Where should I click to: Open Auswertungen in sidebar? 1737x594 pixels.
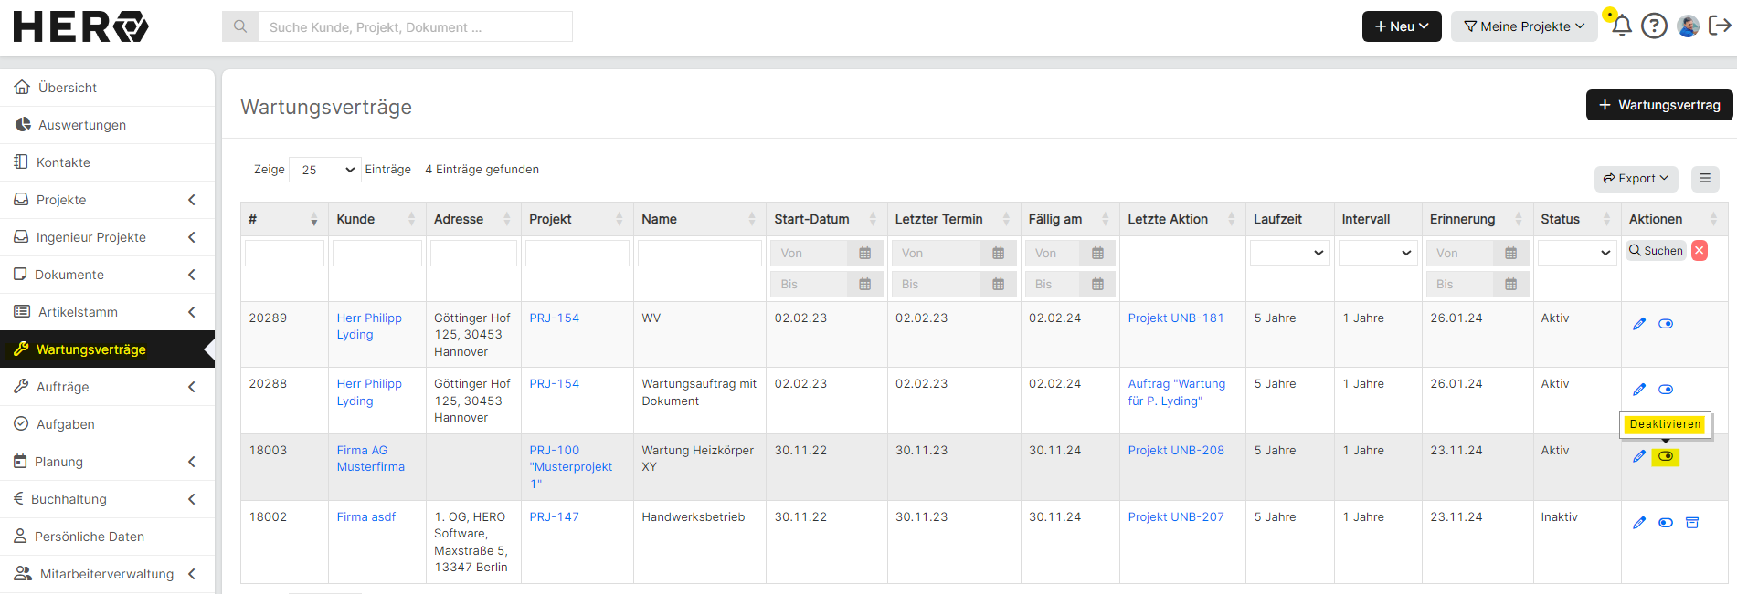coord(107,125)
